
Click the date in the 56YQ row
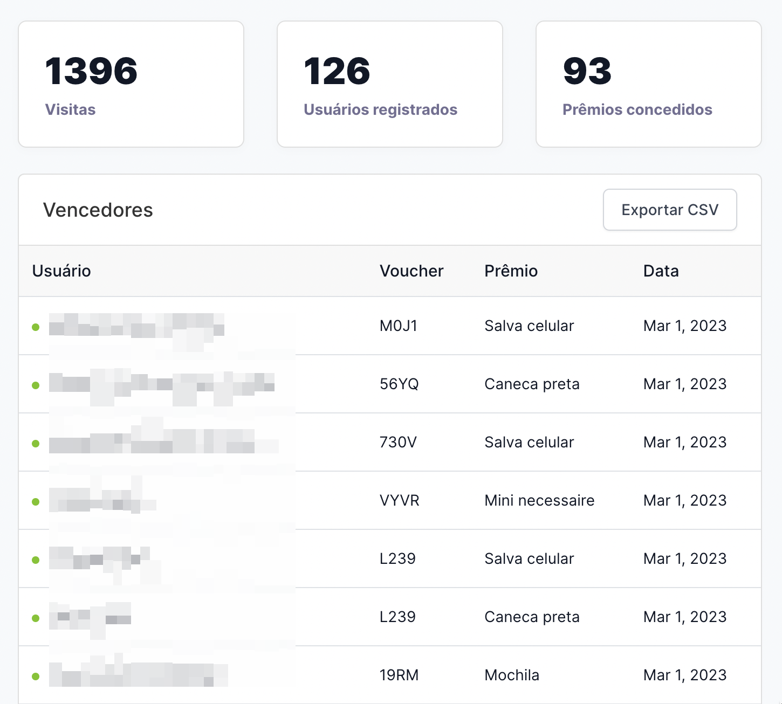[x=685, y=384]
